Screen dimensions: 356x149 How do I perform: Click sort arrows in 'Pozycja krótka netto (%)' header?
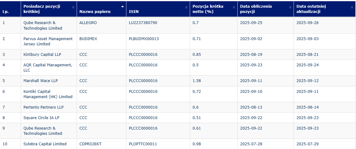point(234,7)
